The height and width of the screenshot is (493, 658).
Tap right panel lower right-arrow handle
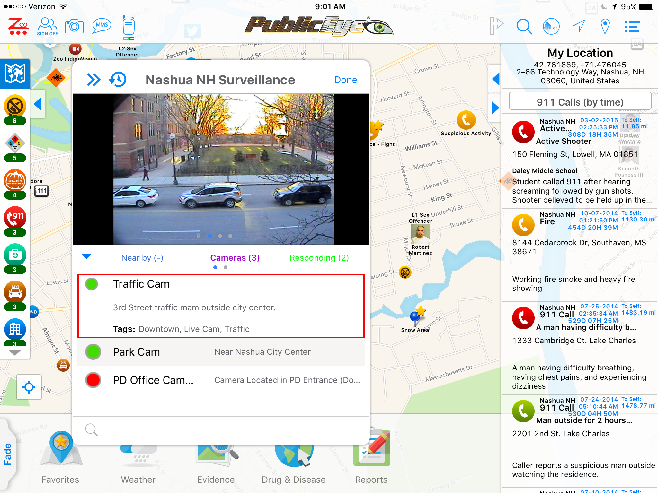(x=495, y=108)
